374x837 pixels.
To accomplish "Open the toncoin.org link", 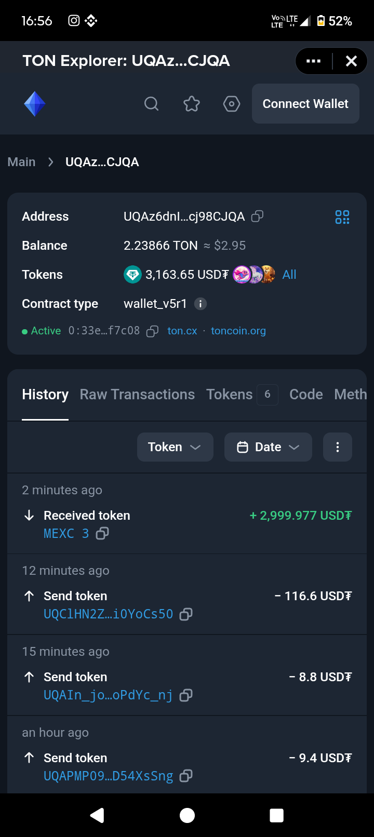I will [238, 331].
